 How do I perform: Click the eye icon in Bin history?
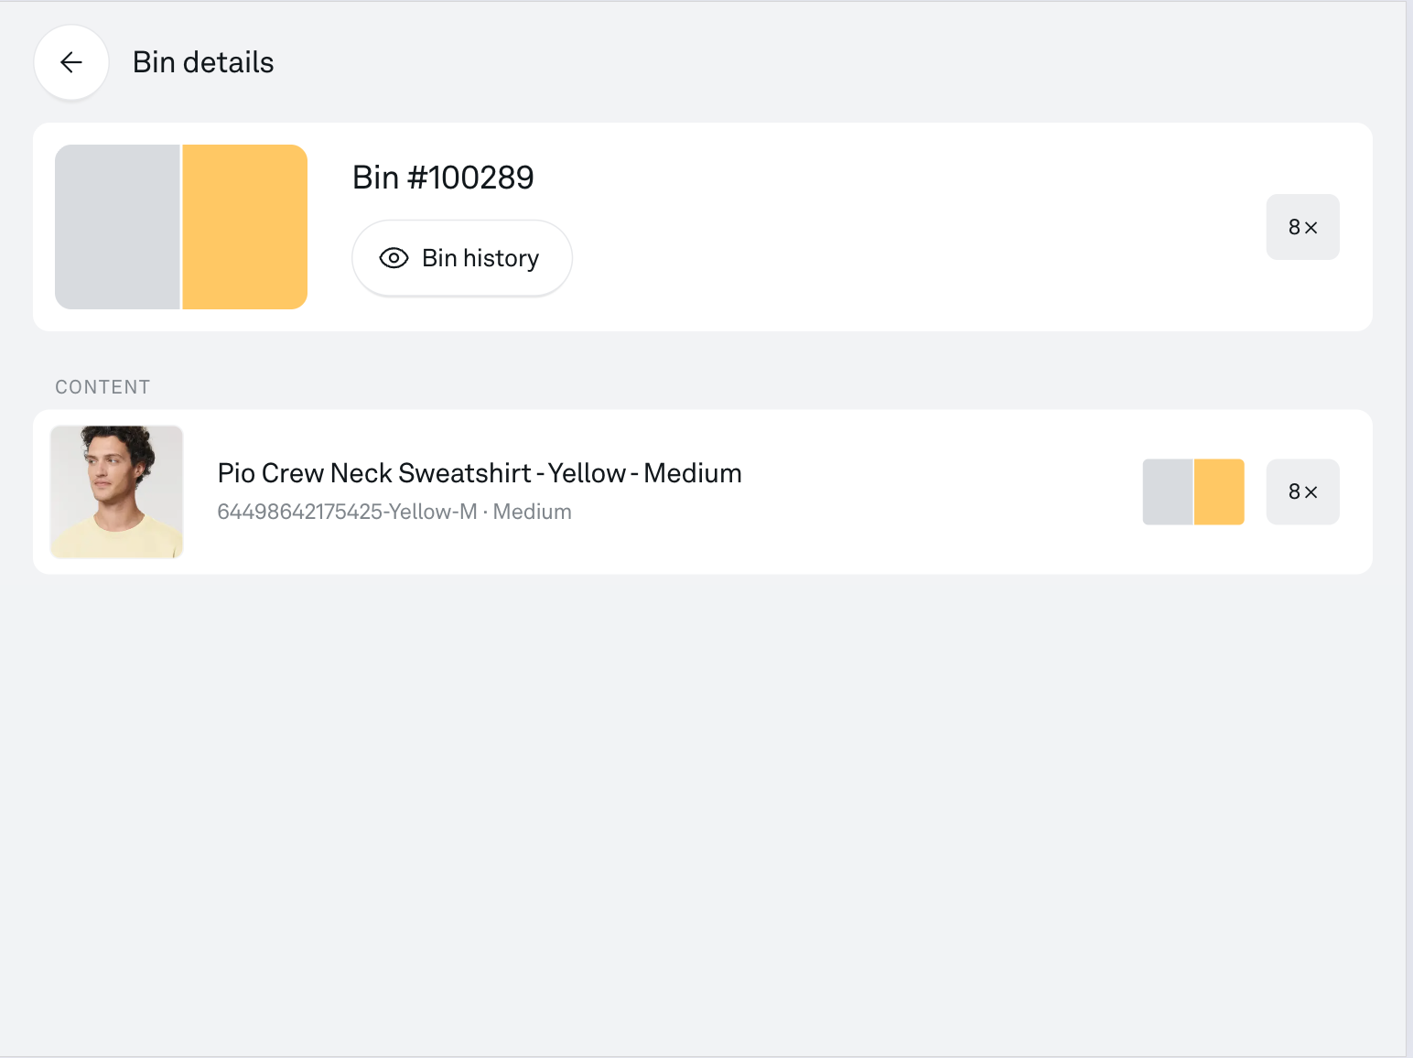(394, 258)
